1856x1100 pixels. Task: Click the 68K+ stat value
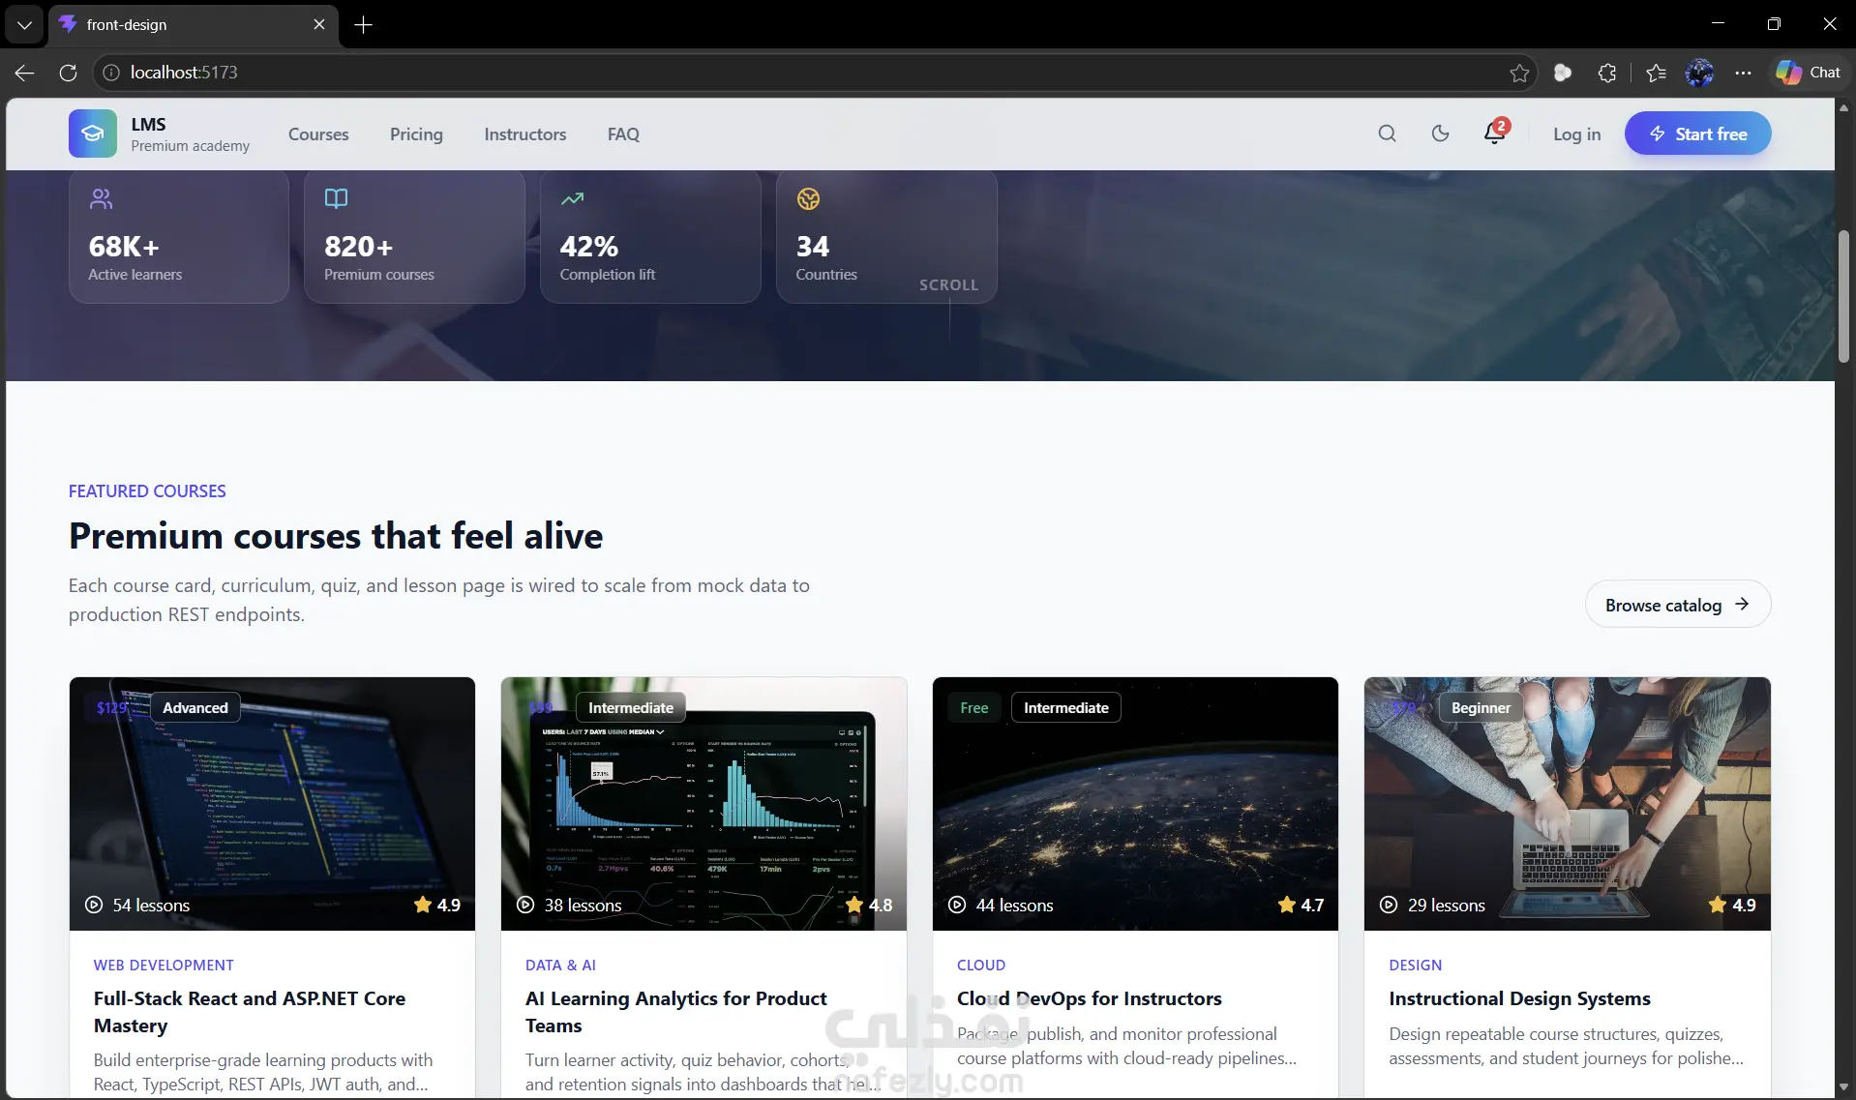[x=124, y=247]
